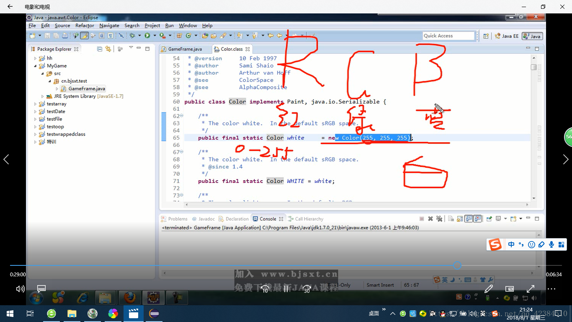Go back from the Movies & TV player
The image size is (572, 322).
tap(10, 7)
